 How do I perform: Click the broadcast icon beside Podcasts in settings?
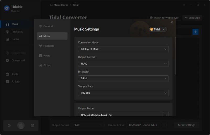tap(40, 46)
